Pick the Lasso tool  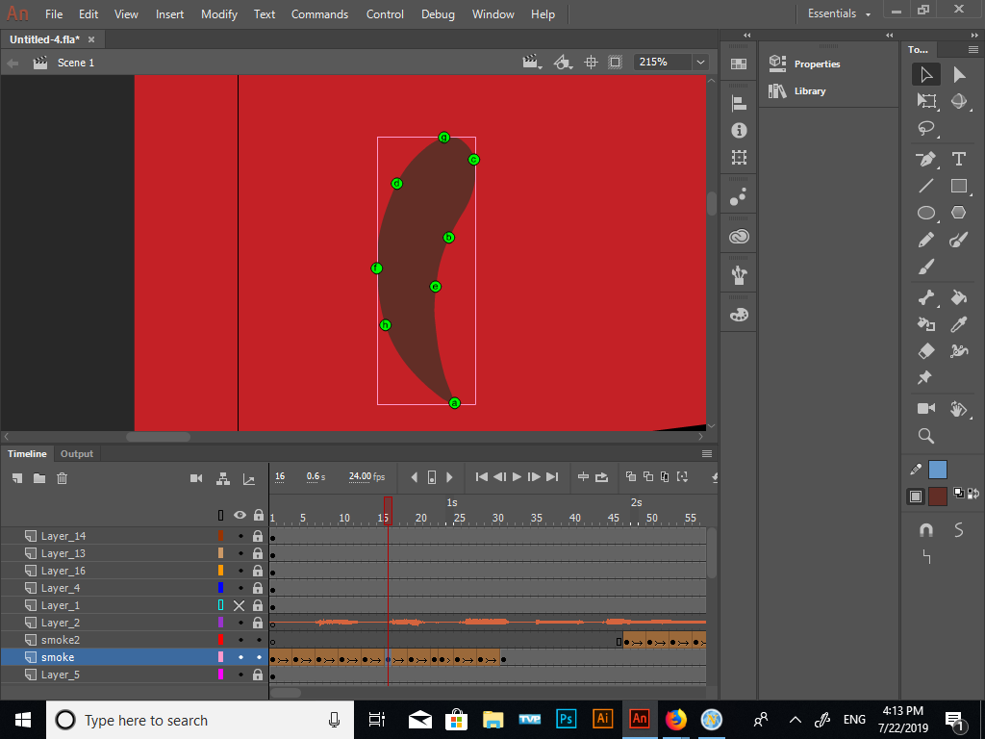(925, 126)
